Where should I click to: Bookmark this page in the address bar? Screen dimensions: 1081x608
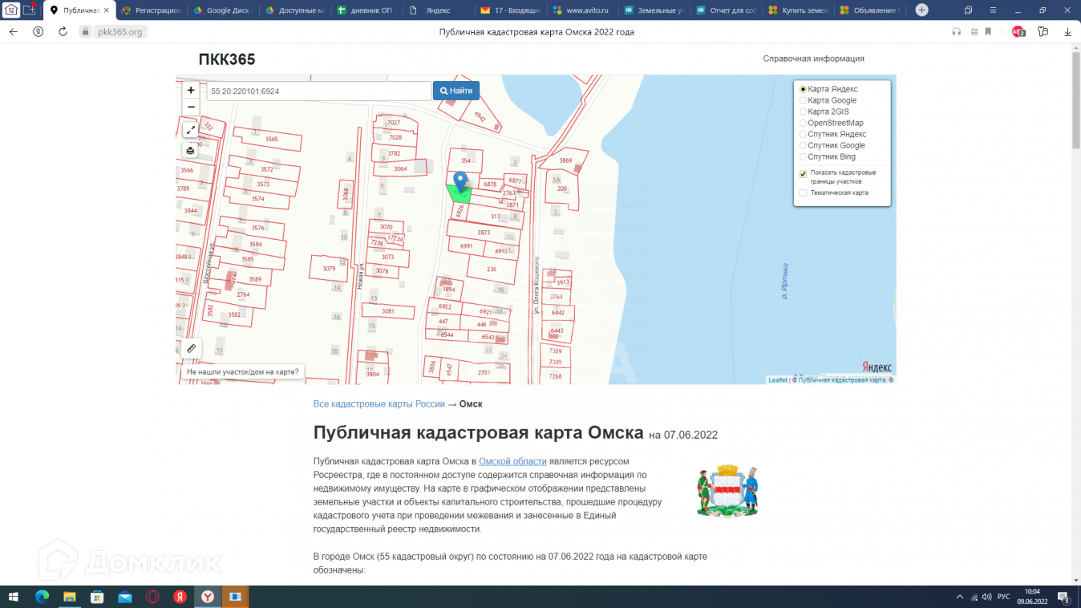(x=988, y=32)
